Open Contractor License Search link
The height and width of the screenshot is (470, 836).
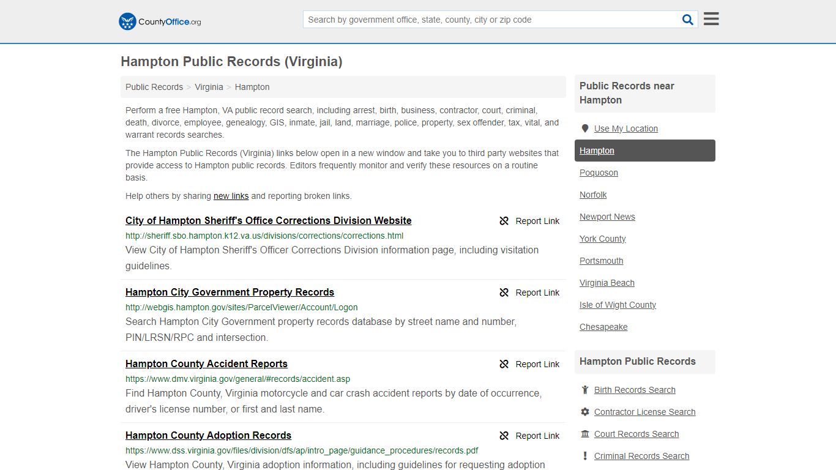645,412
